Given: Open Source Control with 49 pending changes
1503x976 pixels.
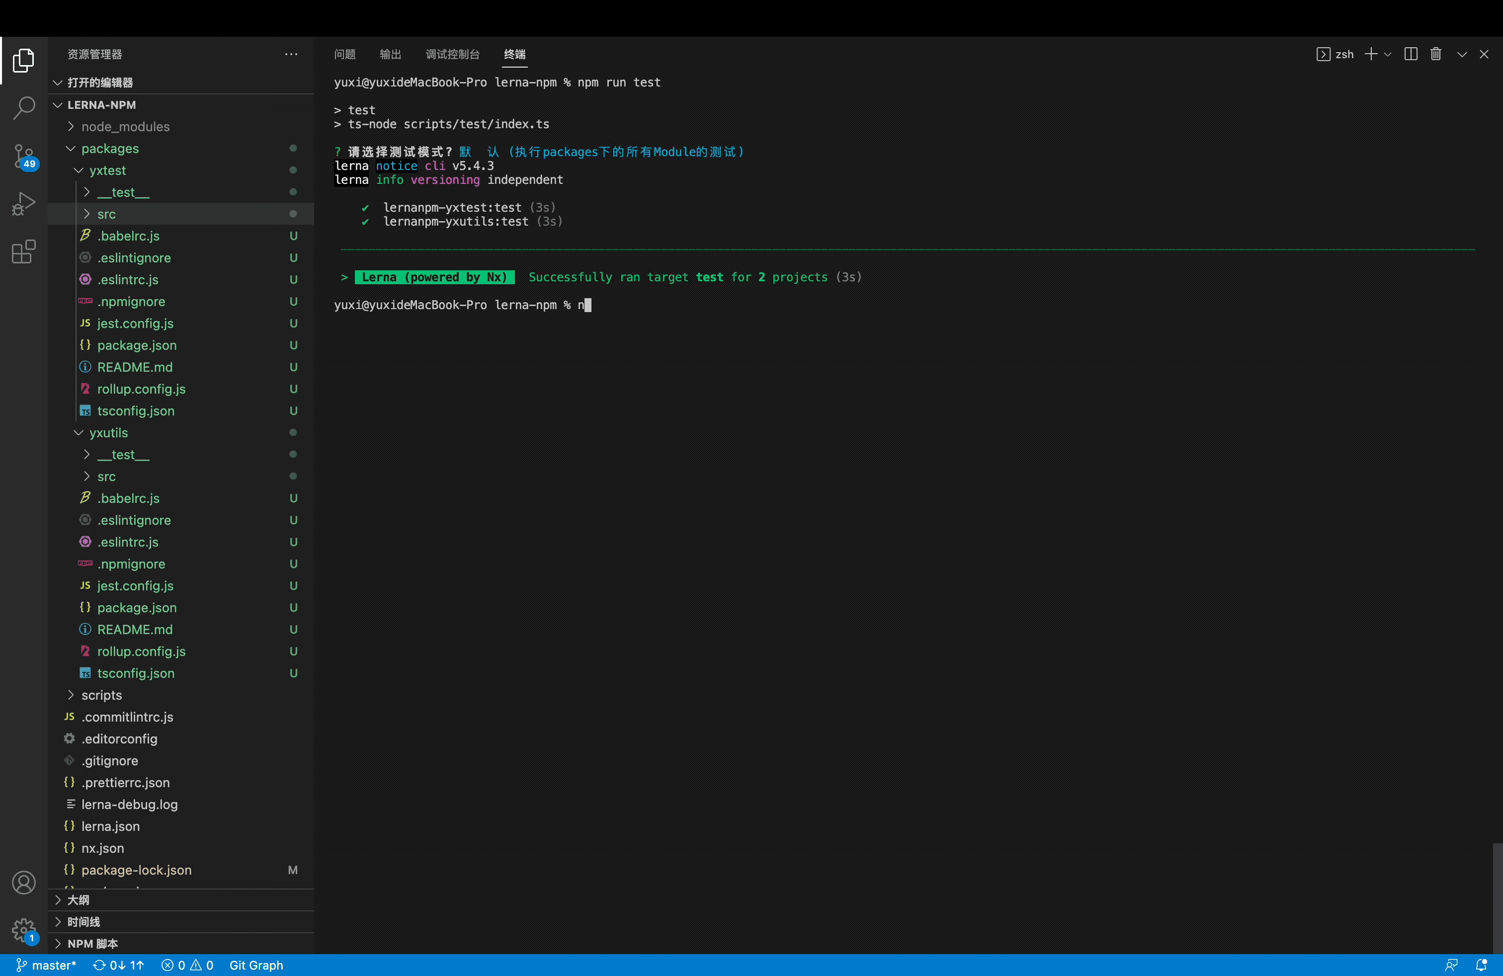Looking at the screenshot, I should [23, 156].
